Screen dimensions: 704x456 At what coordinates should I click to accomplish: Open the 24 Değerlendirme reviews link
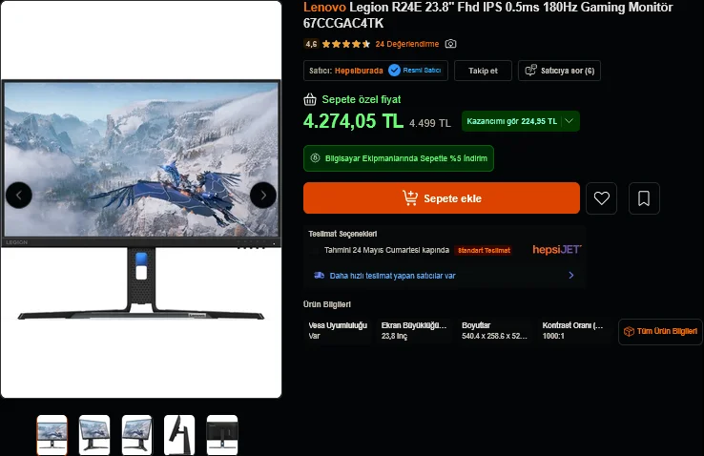406,44
